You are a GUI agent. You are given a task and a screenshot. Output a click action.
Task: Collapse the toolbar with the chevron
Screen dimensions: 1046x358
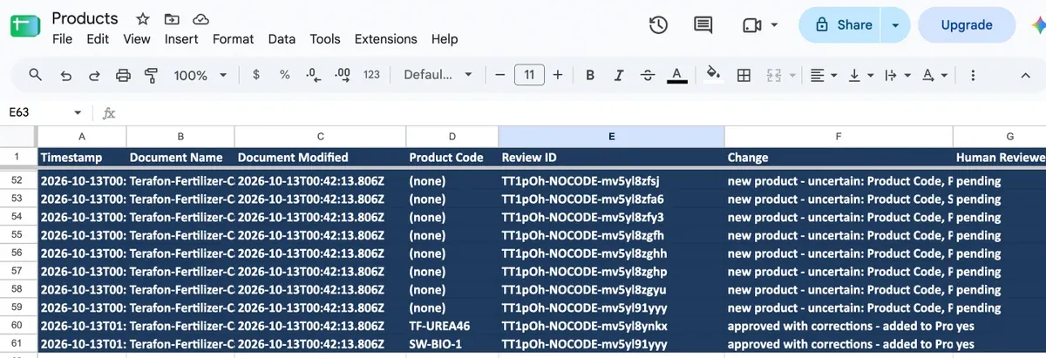click(1026, 75)
